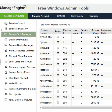This screenshot has height=112, width=112.
Task: Kill fontdrvhost process via trash icon
Action: (x=58, y=81)
